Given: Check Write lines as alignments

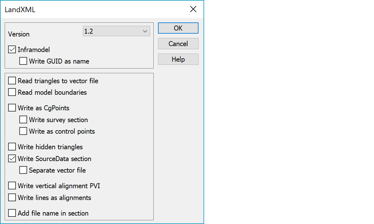Looking at the screenshot, I should click(12, 198).
